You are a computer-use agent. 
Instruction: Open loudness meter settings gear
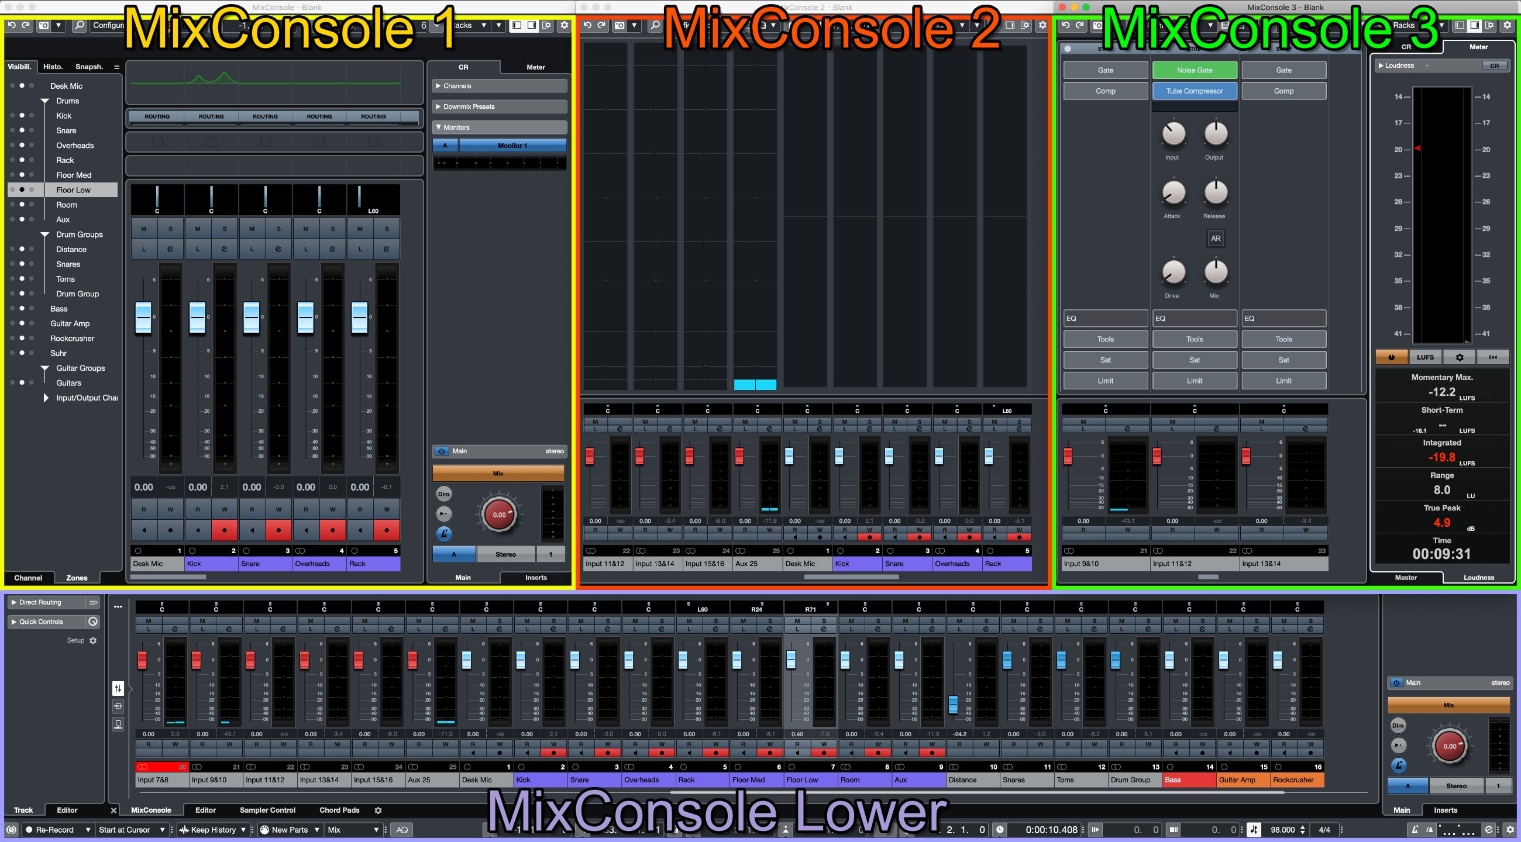(x=1460, y=357)
